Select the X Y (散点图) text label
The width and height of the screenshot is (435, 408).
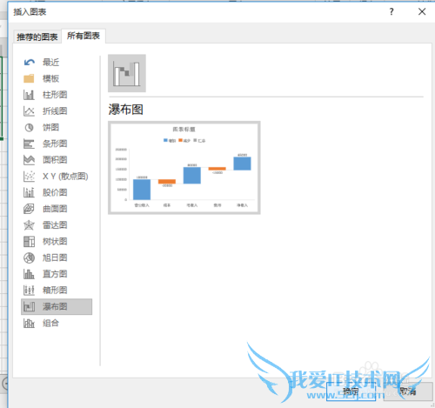[65, 176]
